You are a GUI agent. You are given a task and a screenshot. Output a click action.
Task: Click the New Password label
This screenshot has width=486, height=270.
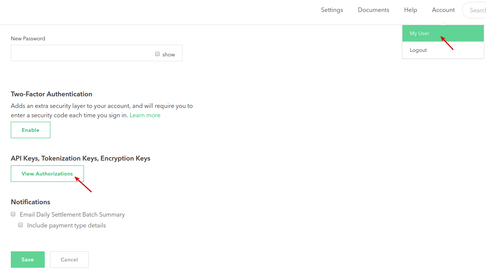tap(28, 38)
